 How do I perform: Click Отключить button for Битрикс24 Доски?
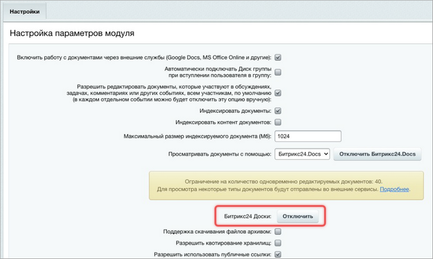(298, 216)
